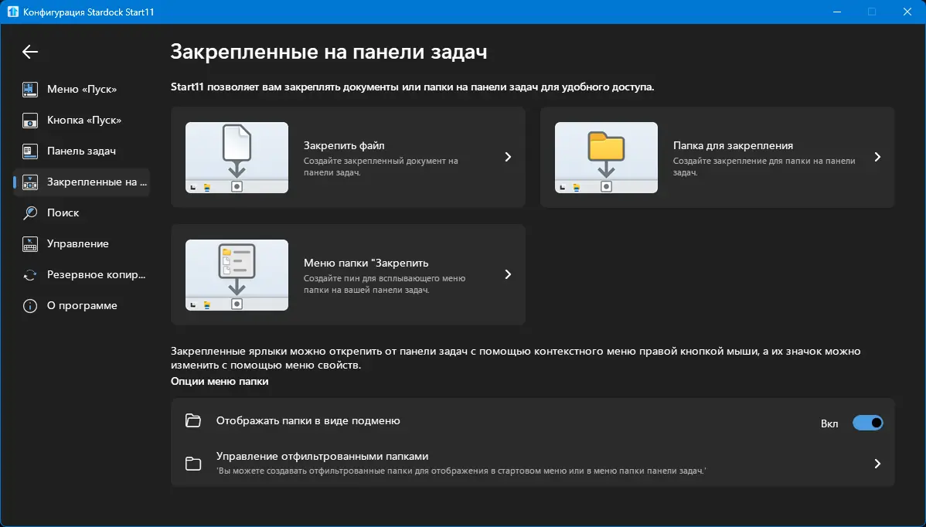Image resolution: width=926 pixels, height=527 pixels.
Task: Click the Панель задач sidebar icon
Action: [30, 151]
